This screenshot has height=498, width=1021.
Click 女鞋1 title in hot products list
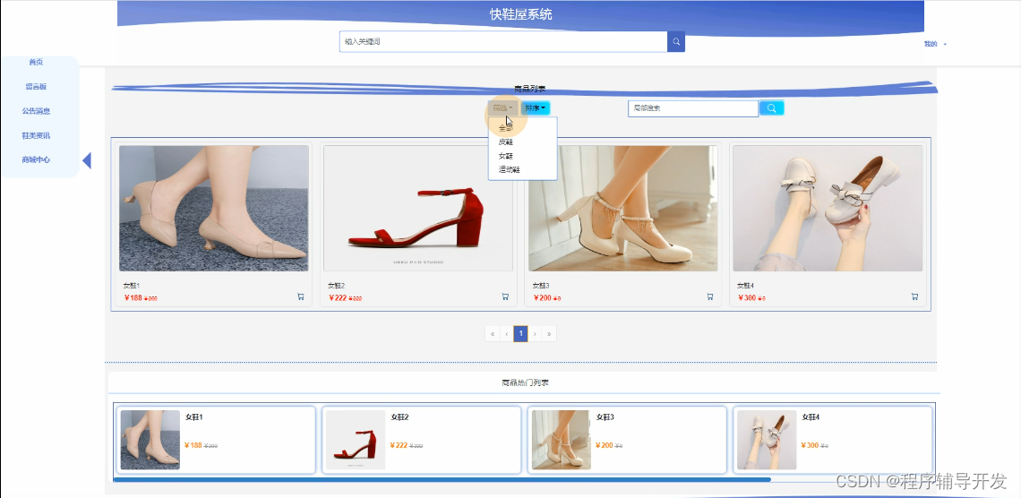[x=194, y=417]
